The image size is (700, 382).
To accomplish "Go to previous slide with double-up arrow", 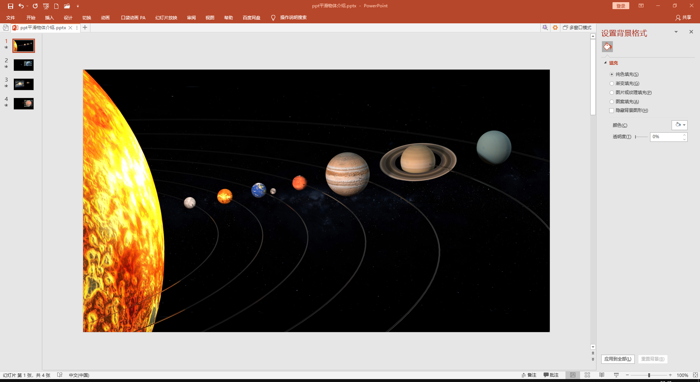I will point(593,353).
